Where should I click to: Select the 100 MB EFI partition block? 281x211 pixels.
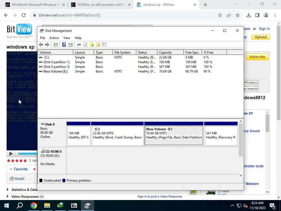point(78,134)
